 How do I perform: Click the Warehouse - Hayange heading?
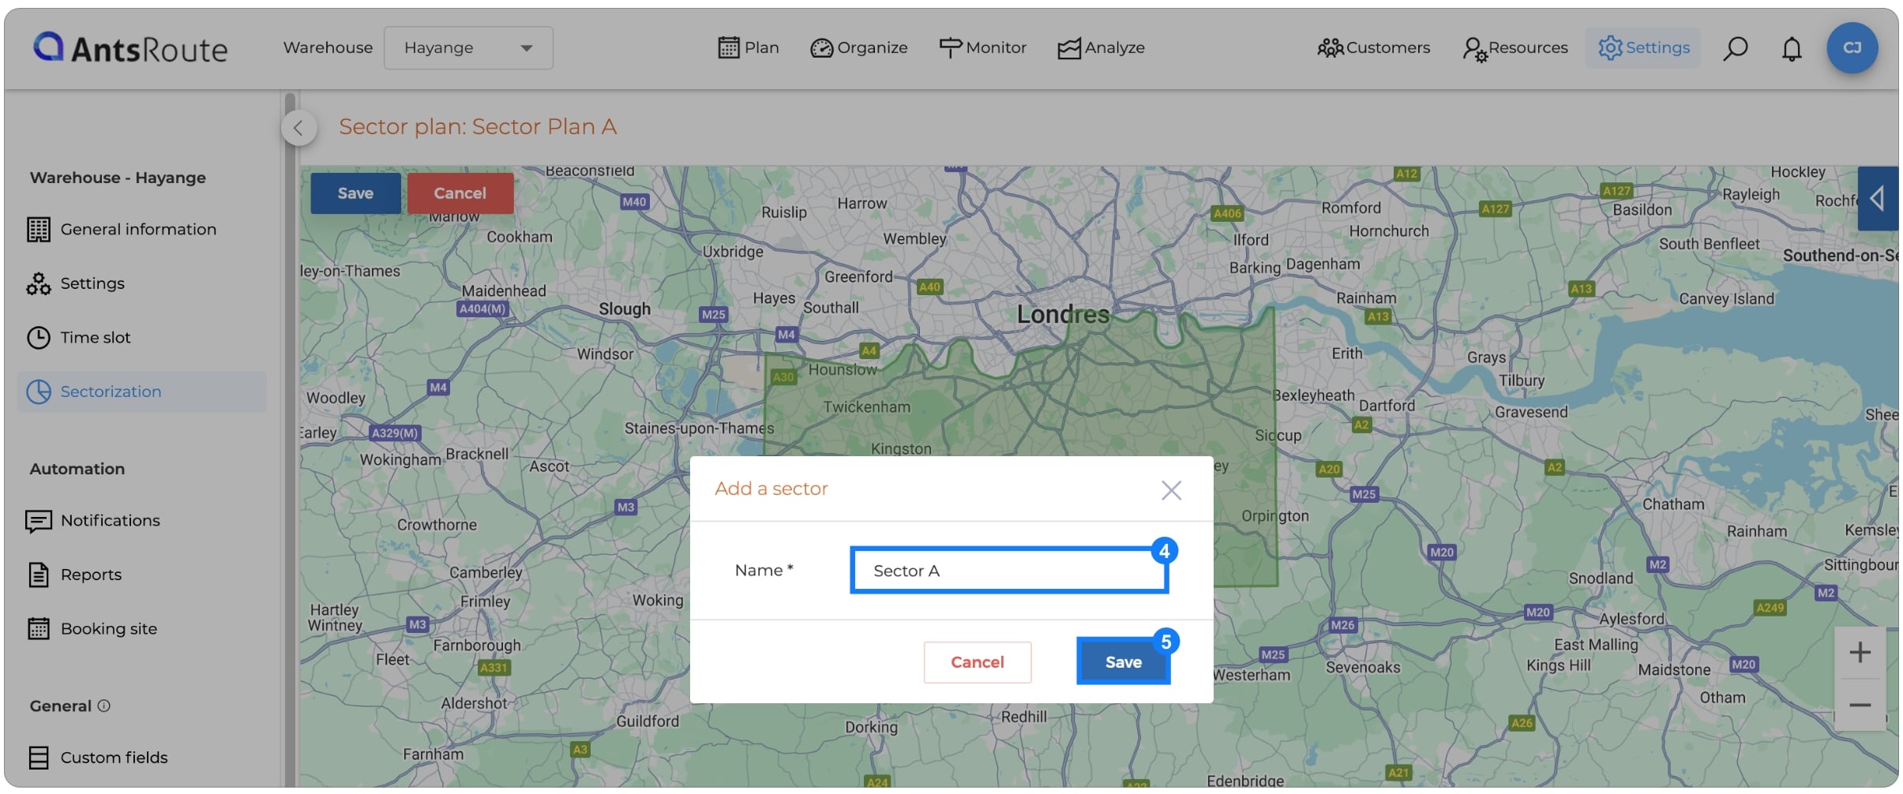coord(118,178)
